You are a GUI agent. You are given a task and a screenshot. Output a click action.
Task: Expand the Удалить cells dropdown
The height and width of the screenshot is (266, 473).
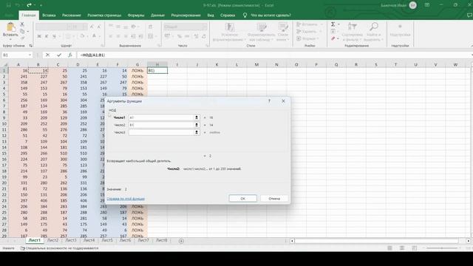[321, 31]
